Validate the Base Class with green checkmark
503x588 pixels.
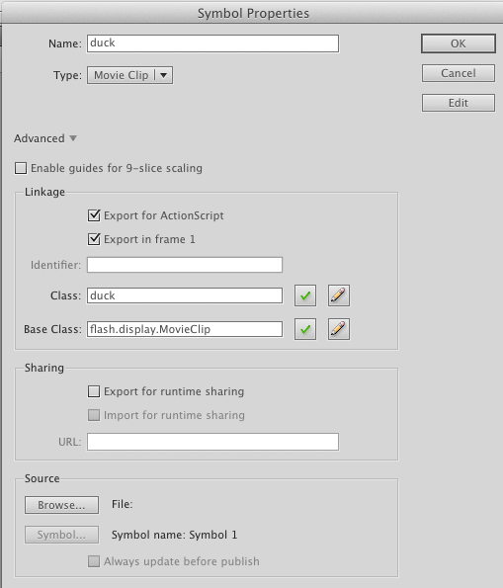point(305,329)
